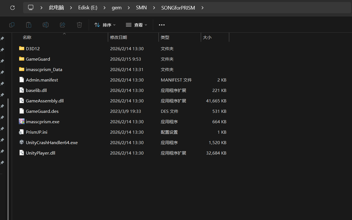The image size is (352, 220).
Task: Sort by 修改日期 column header
Action: click(119, 37)
